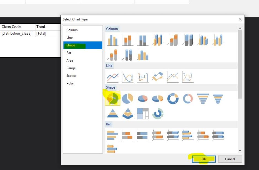Click the Line section header in gallery
Viewport: 259px width, 170px height.
click(x=109, y=65)
